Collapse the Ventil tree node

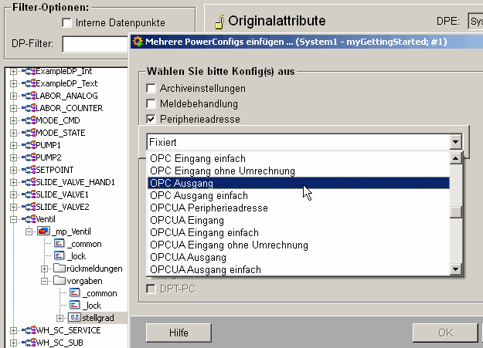15,219
